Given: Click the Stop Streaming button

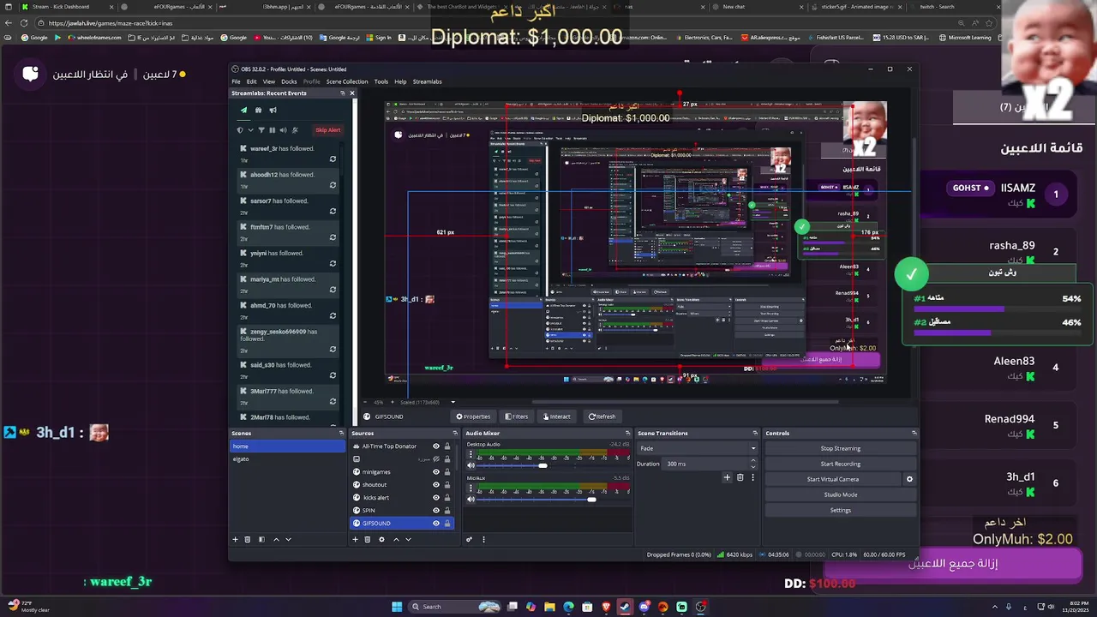Looking at the screenshot, I should [840, 448].
